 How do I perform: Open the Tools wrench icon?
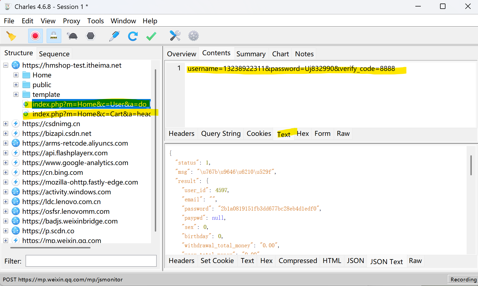175,36
